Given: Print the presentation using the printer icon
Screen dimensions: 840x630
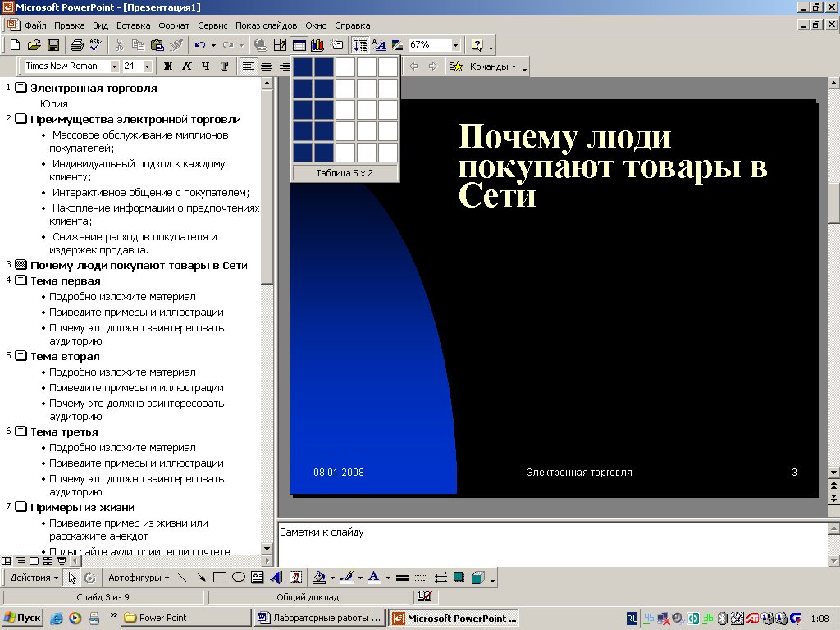Looking at the screenshot, I should (76, 45).
